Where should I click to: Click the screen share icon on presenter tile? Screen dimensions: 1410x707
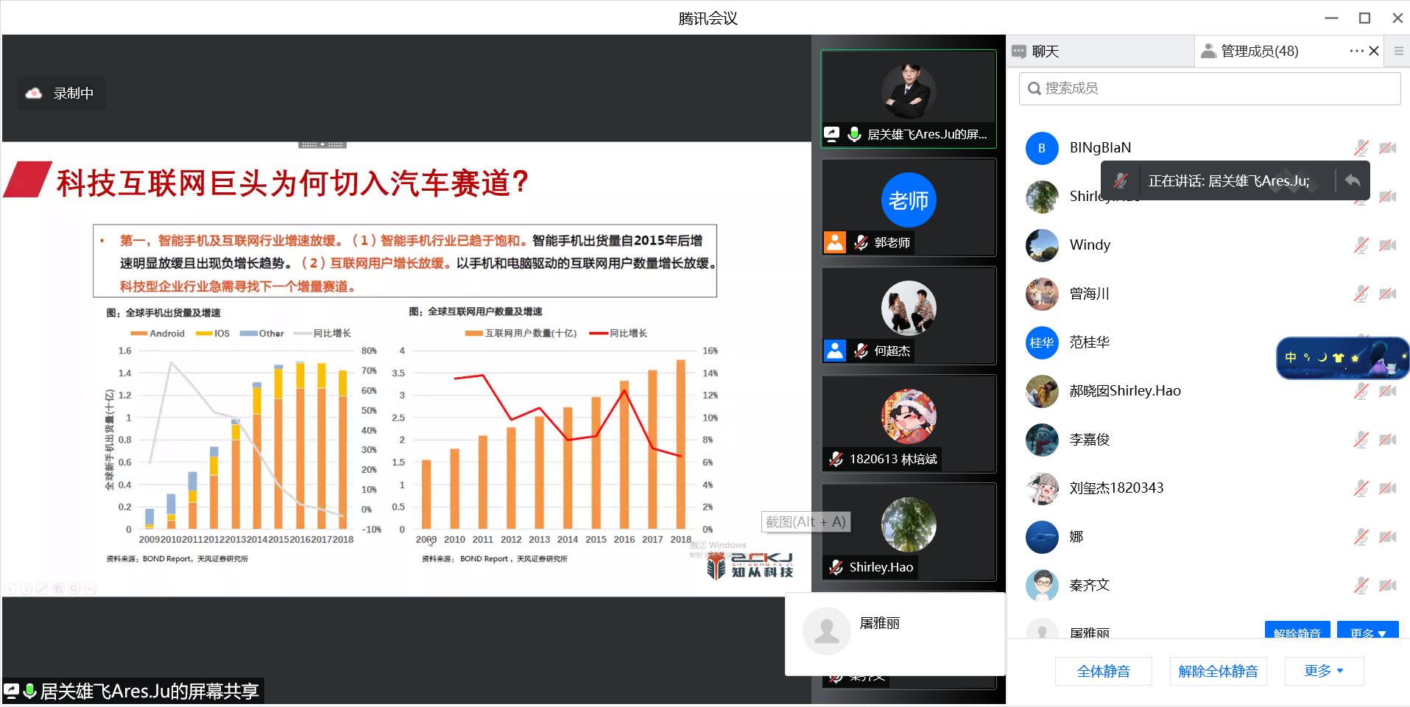pyautogui.click(x=831, y=134)
